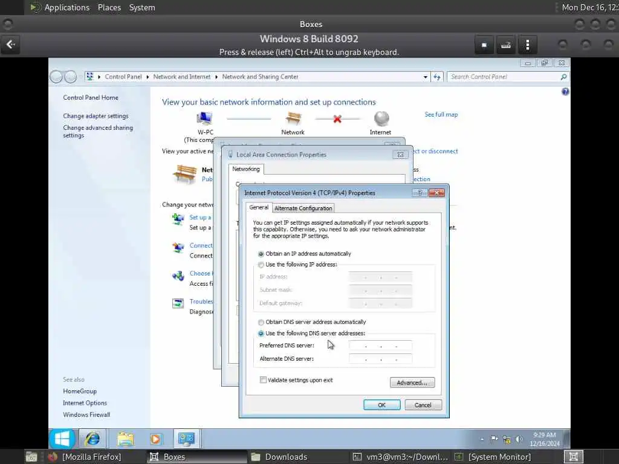Open the HomeGroup link under See also

tap(80, 391)
